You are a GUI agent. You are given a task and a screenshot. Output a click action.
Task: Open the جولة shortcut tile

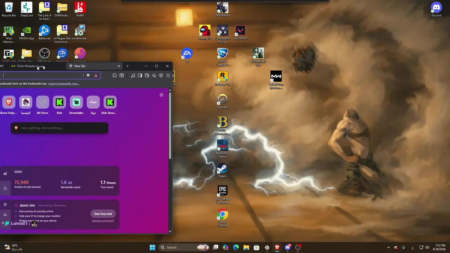click(93, 105)
